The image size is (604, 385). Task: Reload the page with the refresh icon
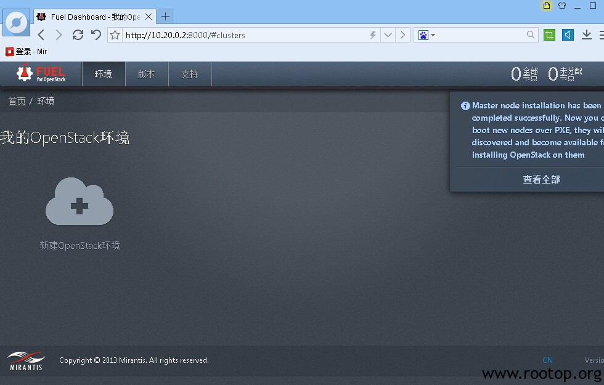(78, 35)
